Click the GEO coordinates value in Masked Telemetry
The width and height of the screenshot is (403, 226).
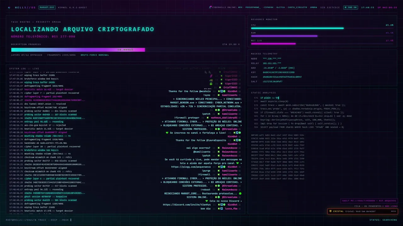point(279,68)
